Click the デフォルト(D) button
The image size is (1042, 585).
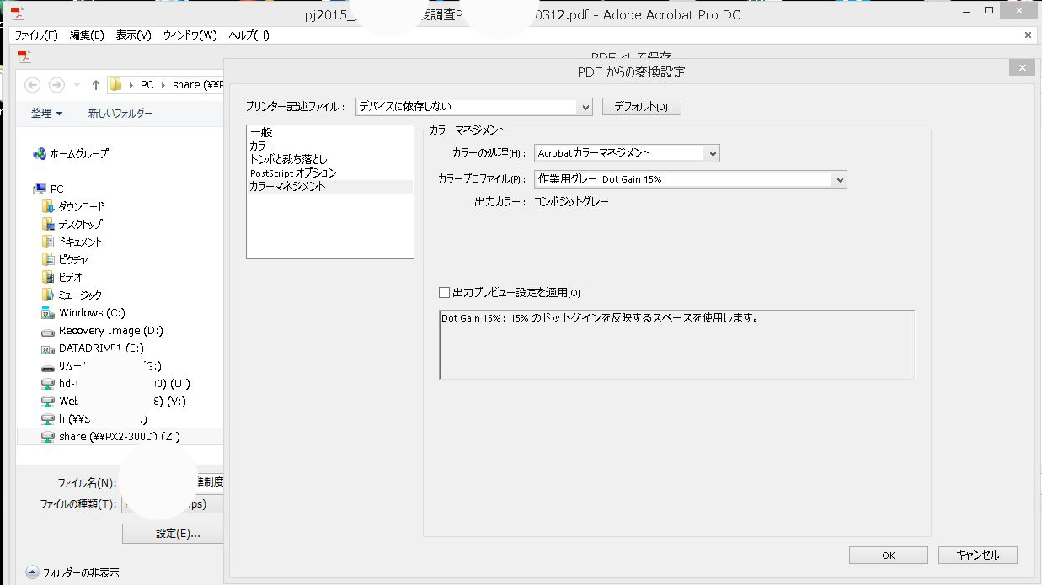[641, 107]
